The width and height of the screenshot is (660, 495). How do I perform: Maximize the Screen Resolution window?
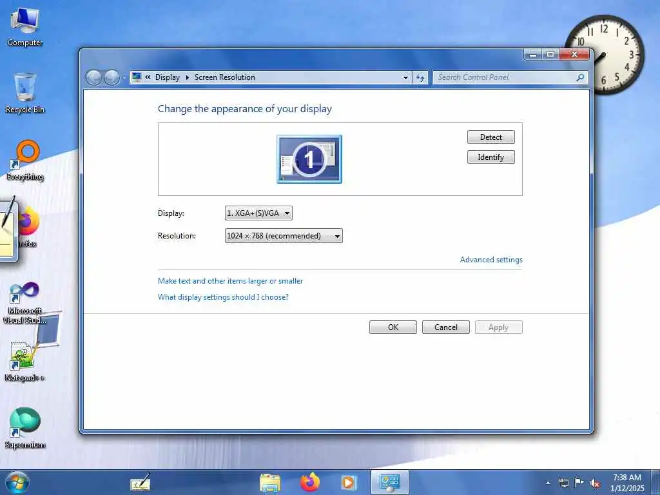pyautogui.click(x=550, y=54)
